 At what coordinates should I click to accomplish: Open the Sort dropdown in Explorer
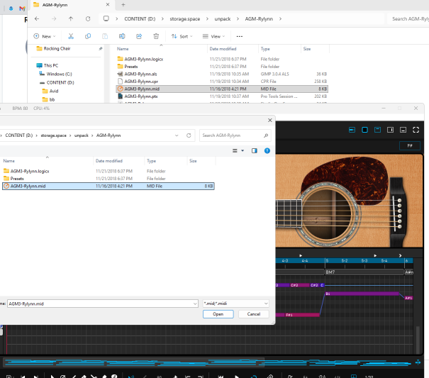click(x=182, y=36)
